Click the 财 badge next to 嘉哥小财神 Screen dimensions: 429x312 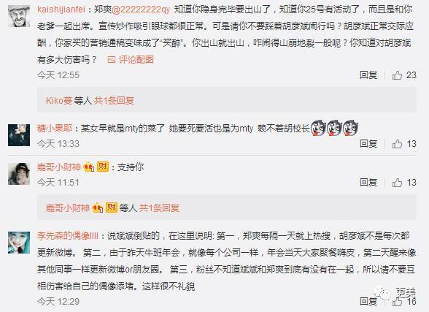(103, 167)
